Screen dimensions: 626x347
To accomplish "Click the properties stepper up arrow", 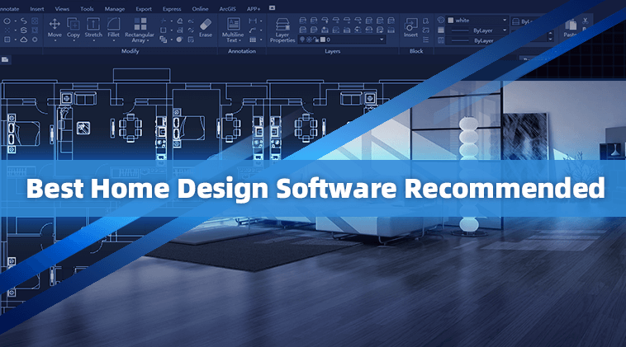I will point(551,34).
